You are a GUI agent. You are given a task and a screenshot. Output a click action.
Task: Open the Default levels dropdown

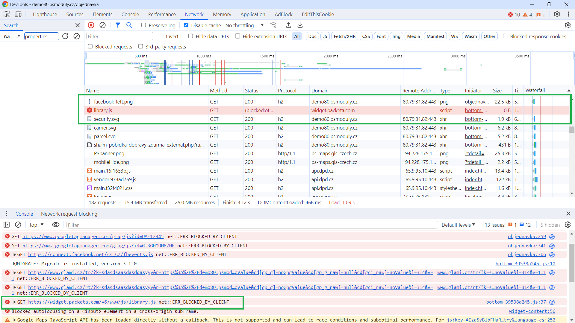[458, 225]
